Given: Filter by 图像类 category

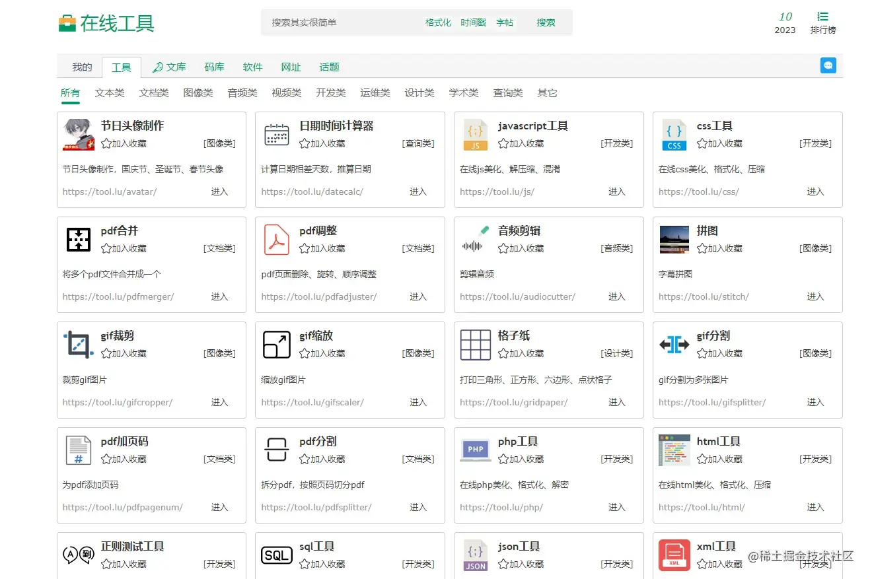Looking at the screenshot, I should click(x=198, y=93).
